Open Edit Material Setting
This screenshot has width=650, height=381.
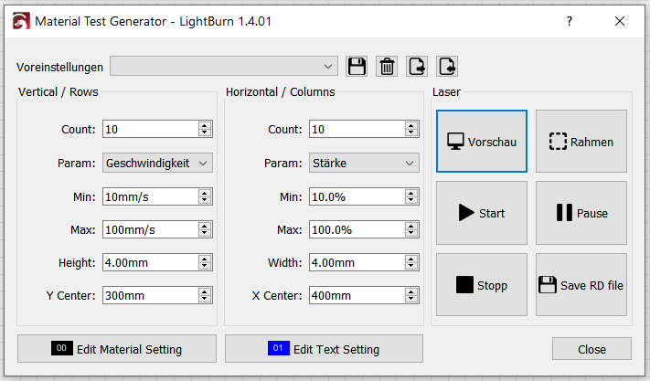pos(117,349)
